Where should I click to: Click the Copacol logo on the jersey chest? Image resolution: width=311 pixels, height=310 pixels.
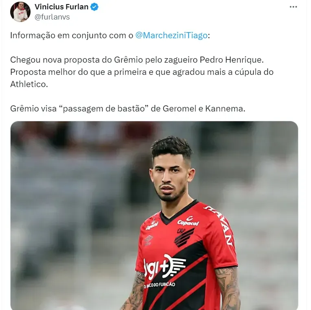pos(188,221)
